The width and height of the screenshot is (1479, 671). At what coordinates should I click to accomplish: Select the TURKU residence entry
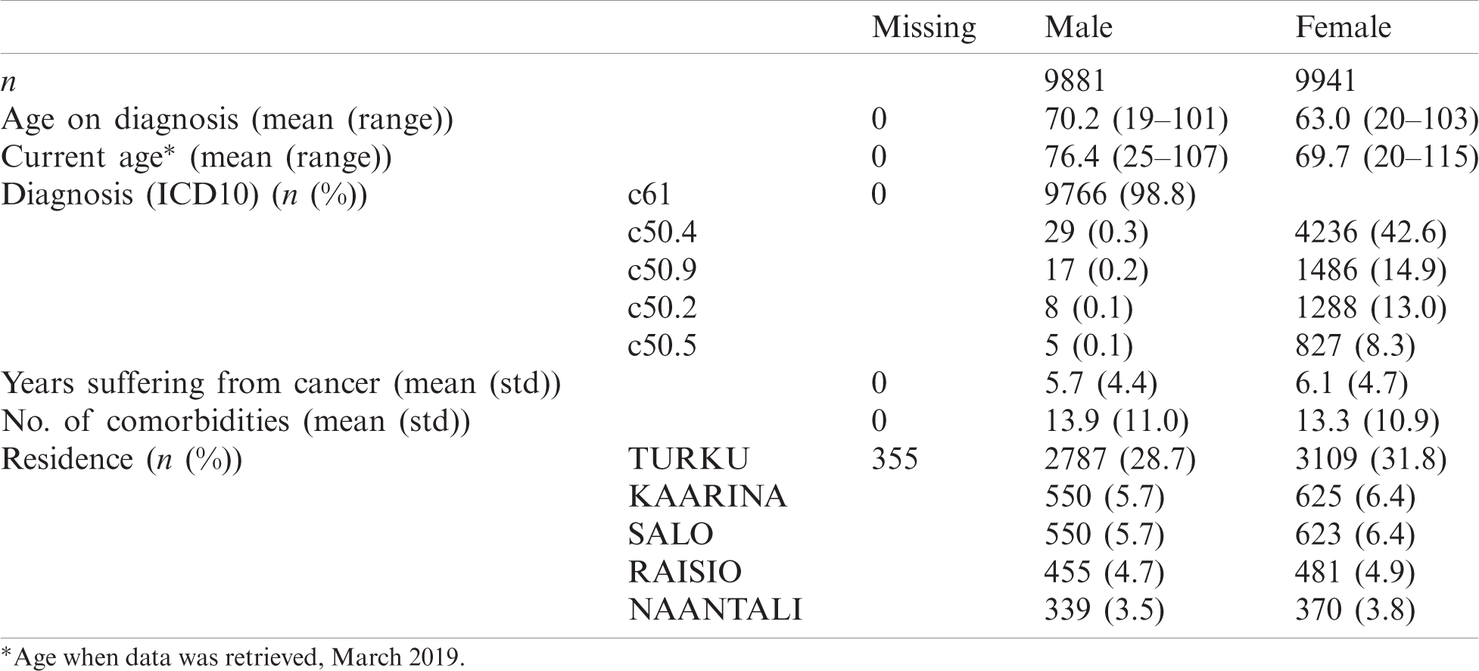[x=688, y=459]
